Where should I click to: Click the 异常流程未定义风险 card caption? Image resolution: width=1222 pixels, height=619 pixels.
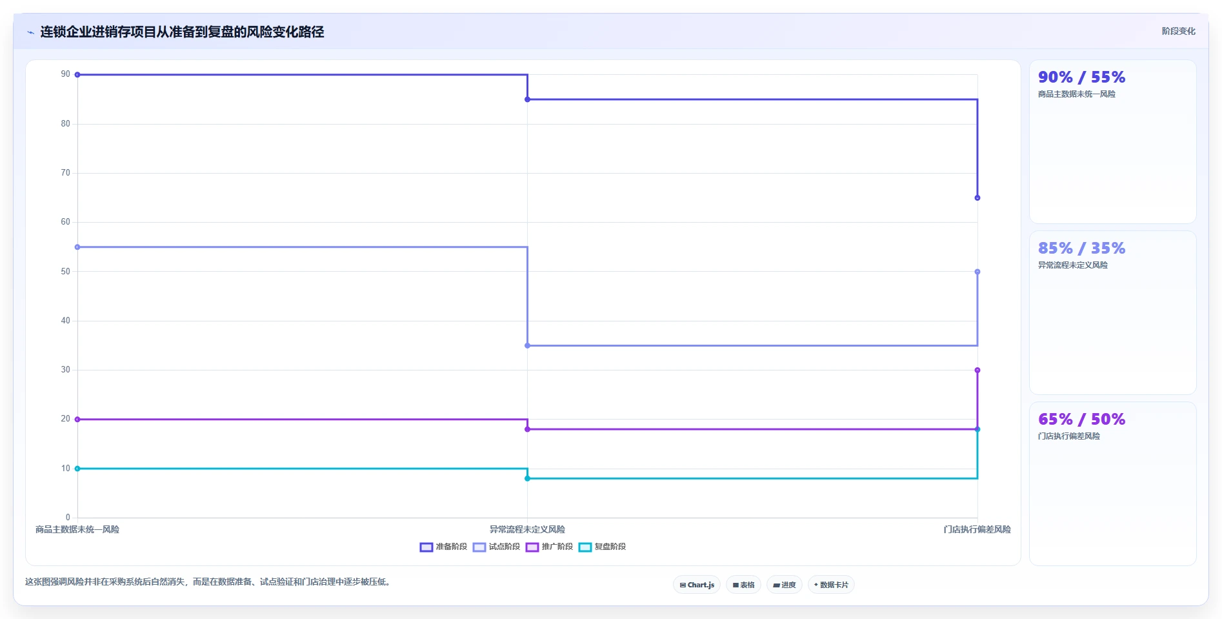(1072, 265)
